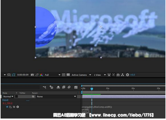
Task: Show the post-expression graph icon
Action: click(x=11, y=107)
